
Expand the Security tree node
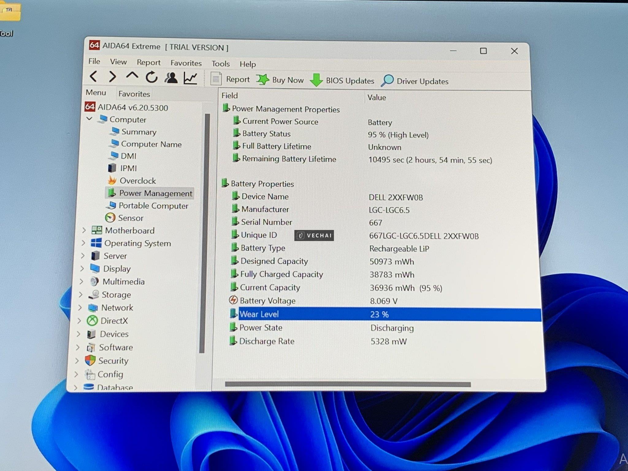pyautogui.click(x=77, y=361)
